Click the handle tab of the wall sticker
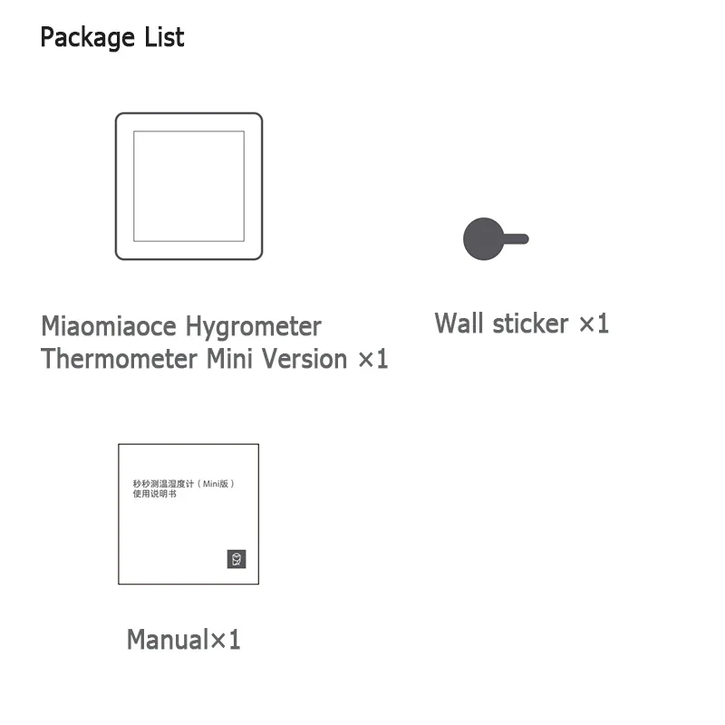The height and width of the screenshot is (725, 725). [516, 239]
